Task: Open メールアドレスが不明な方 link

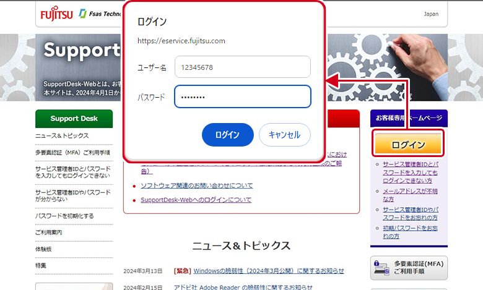Action: click(x=410, y=195)
